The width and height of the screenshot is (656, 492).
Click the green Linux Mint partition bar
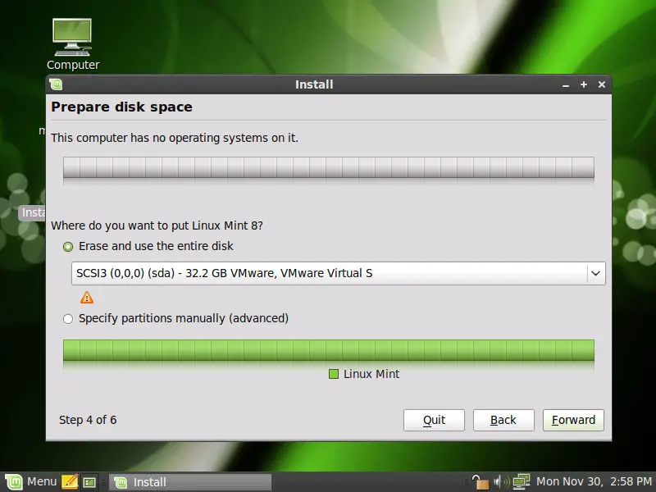[x=329, y=350]
